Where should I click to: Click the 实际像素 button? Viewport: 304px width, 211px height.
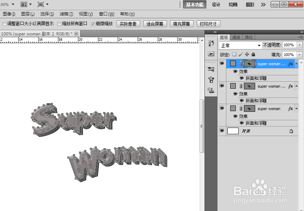128,24
